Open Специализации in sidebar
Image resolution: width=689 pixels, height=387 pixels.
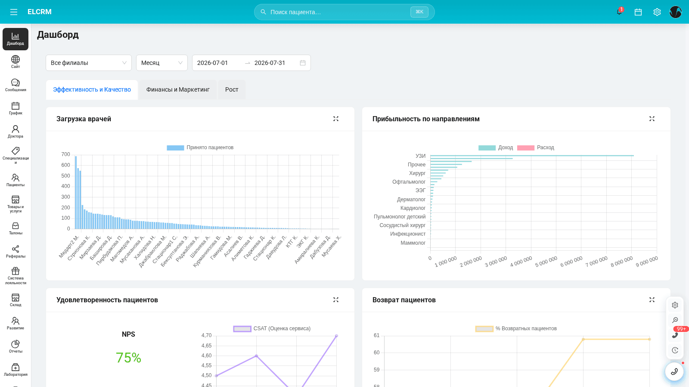pos(16,155)
